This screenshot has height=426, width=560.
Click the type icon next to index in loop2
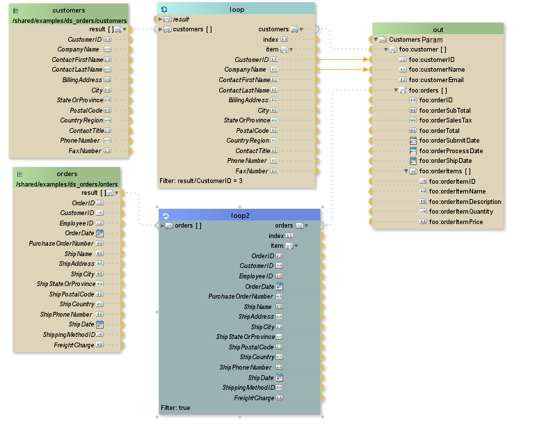(x=289, y=235)
